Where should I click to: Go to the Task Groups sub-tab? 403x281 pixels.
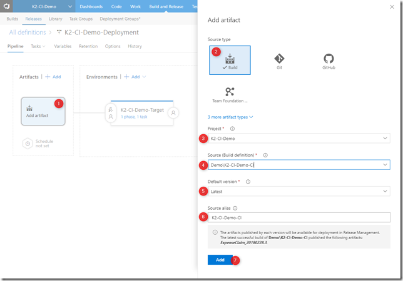81,19
